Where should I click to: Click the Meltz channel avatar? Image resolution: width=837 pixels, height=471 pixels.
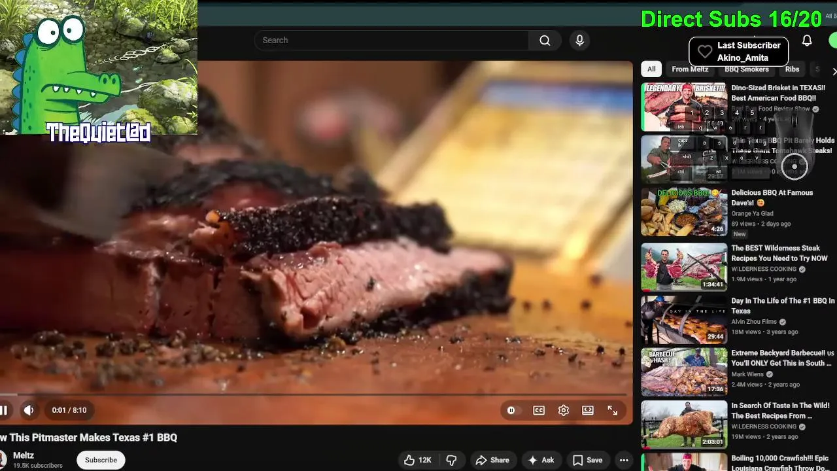3,459
